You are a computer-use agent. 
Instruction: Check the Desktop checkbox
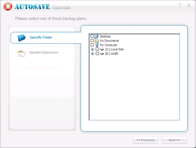coord(92,36)
